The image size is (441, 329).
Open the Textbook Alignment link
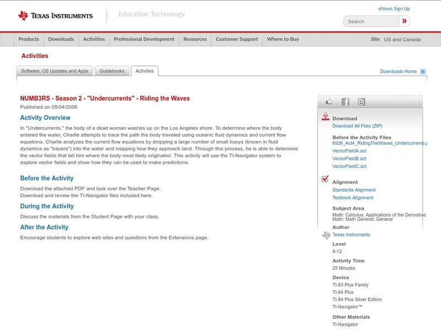pos(353,198)
